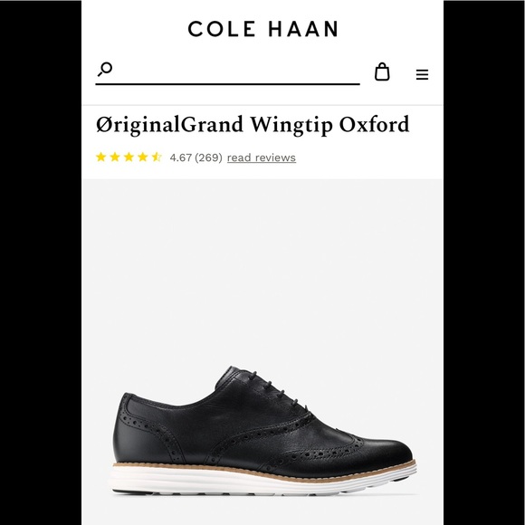Click the empty gray area above the shoe
This screenshot has height=525, width=525.
click(262, 268)
